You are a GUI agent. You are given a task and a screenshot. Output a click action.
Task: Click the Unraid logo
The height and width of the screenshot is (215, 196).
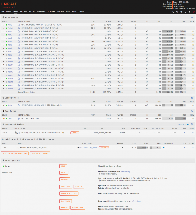(9, 4)
